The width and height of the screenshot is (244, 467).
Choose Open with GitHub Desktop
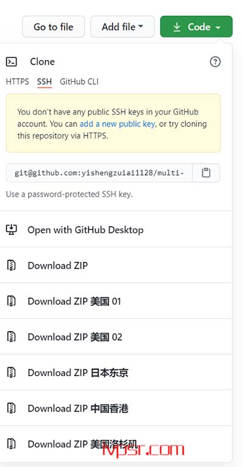pos(116,230)
